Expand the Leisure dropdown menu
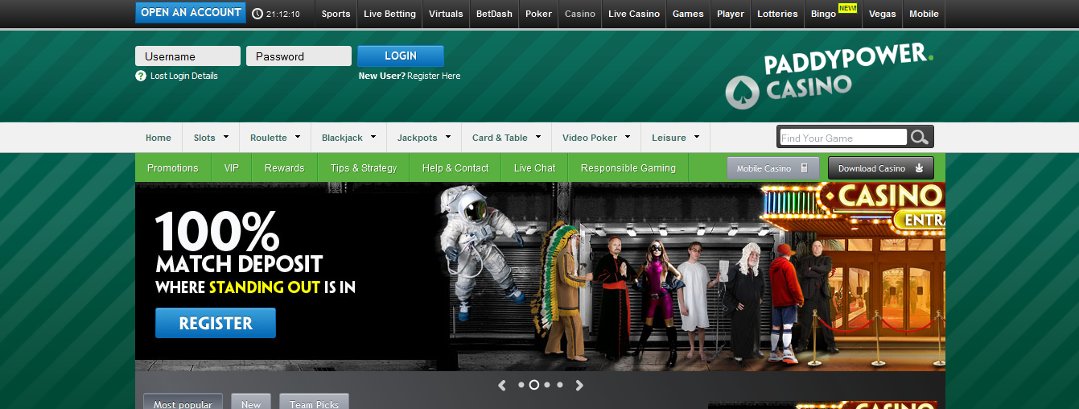Image resolution: width=1079 pixels, height=409 pixels. (x=675, y=138)
